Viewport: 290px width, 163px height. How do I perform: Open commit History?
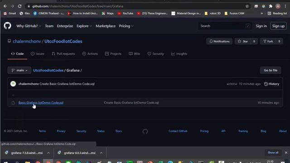tap(271, 84)
